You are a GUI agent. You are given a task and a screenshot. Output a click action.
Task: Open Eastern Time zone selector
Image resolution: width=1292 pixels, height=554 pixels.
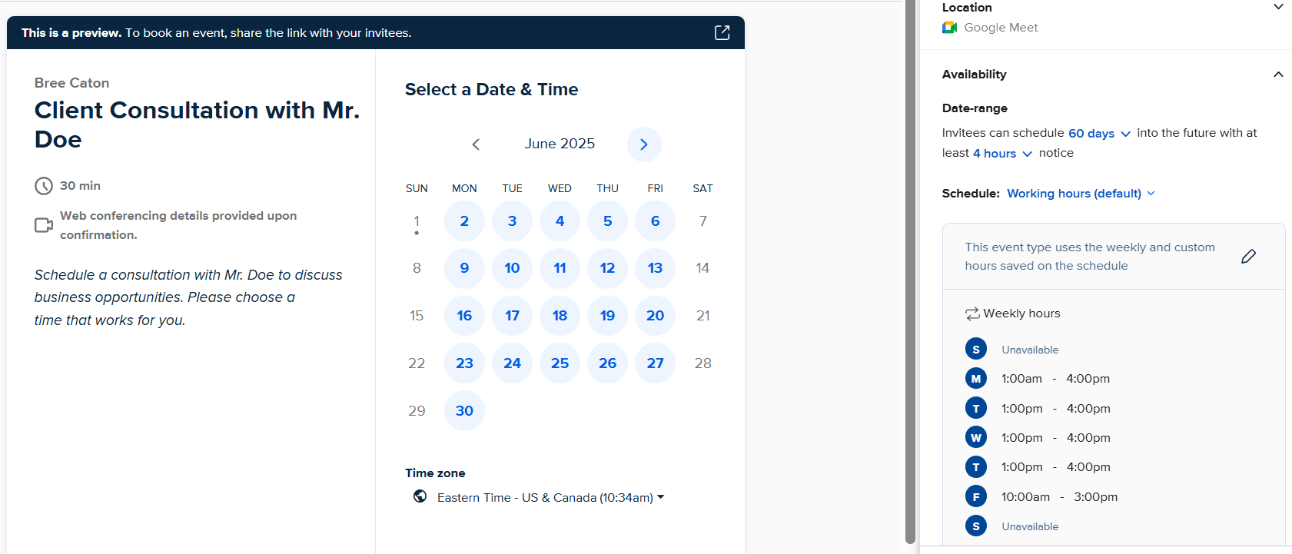pos(550,498)
